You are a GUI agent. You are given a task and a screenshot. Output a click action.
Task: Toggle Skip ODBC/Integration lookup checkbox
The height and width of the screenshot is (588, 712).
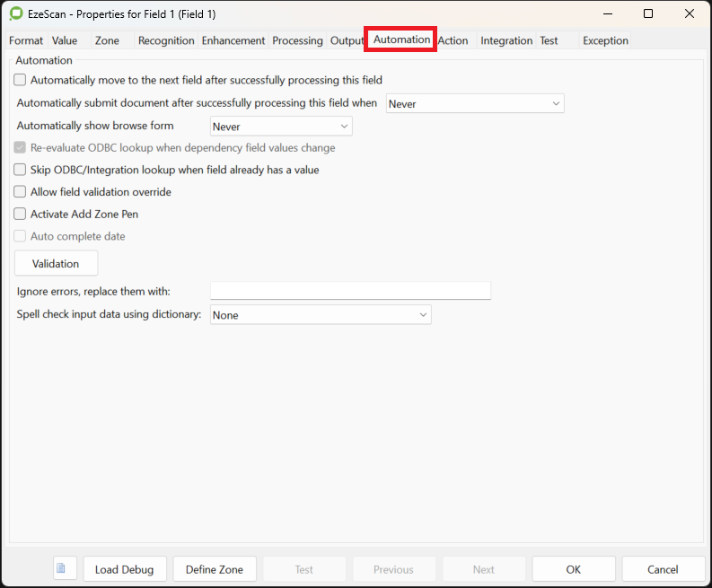(21, 169)
